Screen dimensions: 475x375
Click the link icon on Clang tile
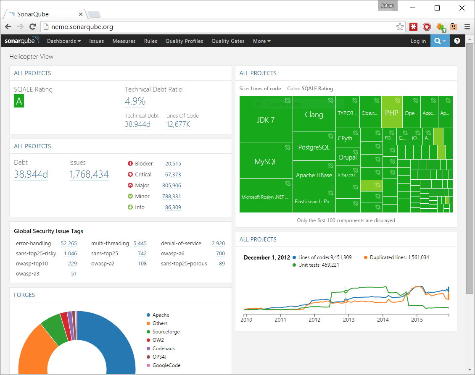click(x=330, y=100)
